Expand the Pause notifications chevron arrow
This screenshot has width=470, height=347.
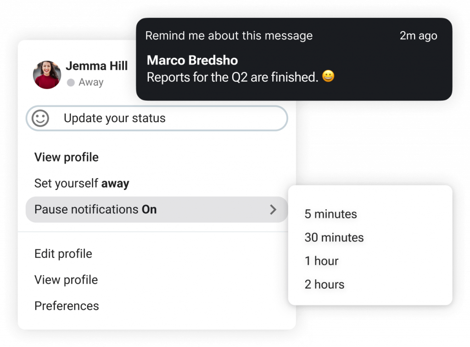coord(273,209)
